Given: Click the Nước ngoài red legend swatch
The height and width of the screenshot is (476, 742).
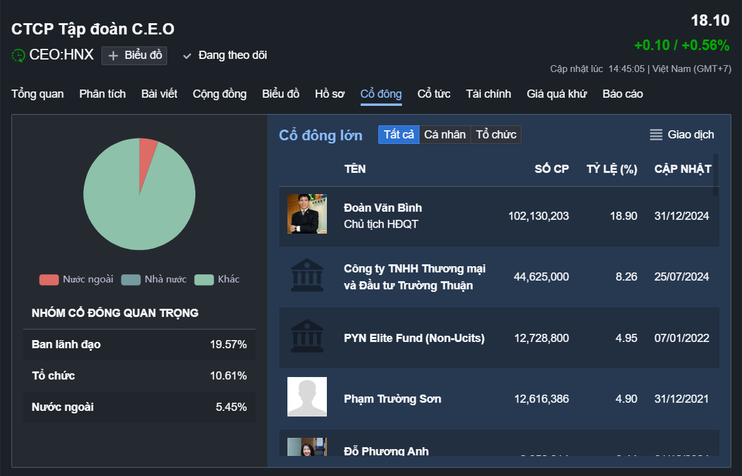Looking at the screenshot, I should click(x=49, y=279).
